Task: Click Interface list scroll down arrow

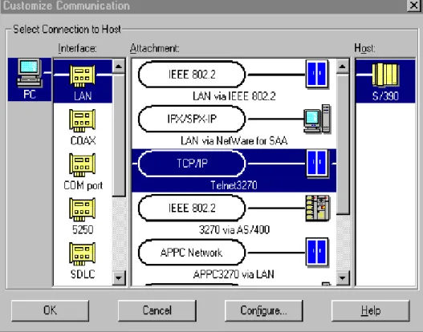Action: click(119, 277)
